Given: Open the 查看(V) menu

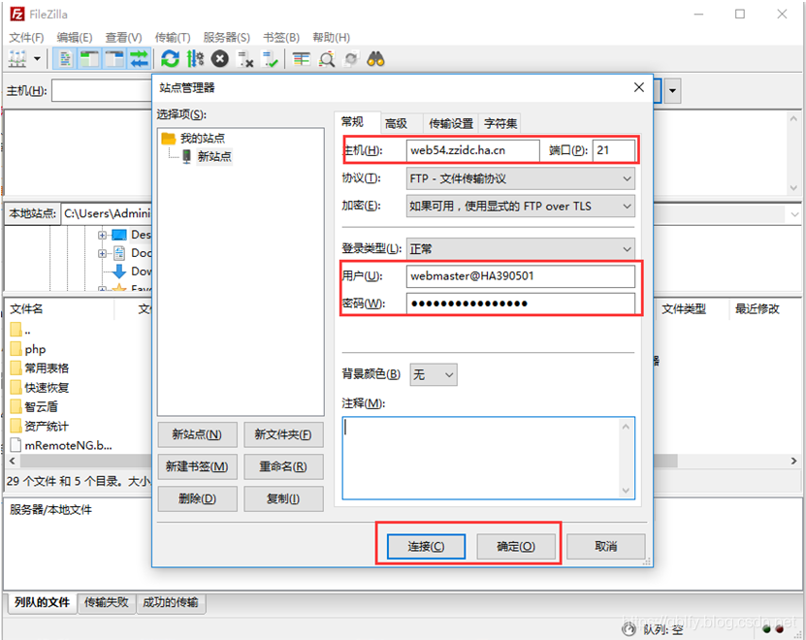Looking at the screenshot, I should 123,38.
